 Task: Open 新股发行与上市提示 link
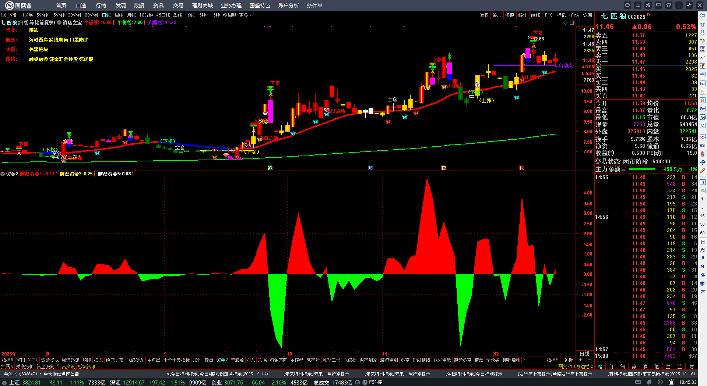555,374
